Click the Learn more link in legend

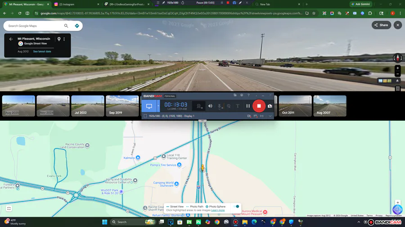click(218, 210)
